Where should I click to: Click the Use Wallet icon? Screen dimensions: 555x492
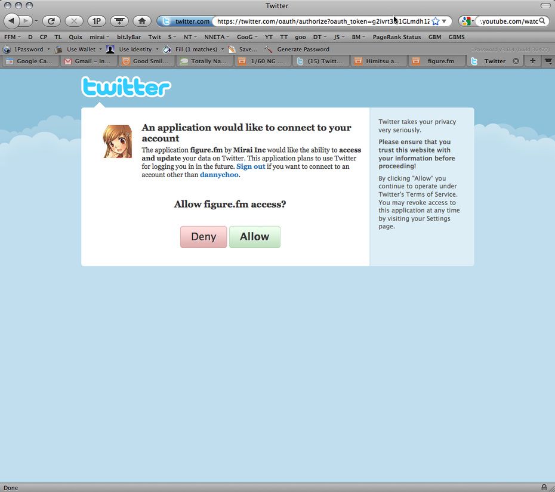click(x=58, y=49)
